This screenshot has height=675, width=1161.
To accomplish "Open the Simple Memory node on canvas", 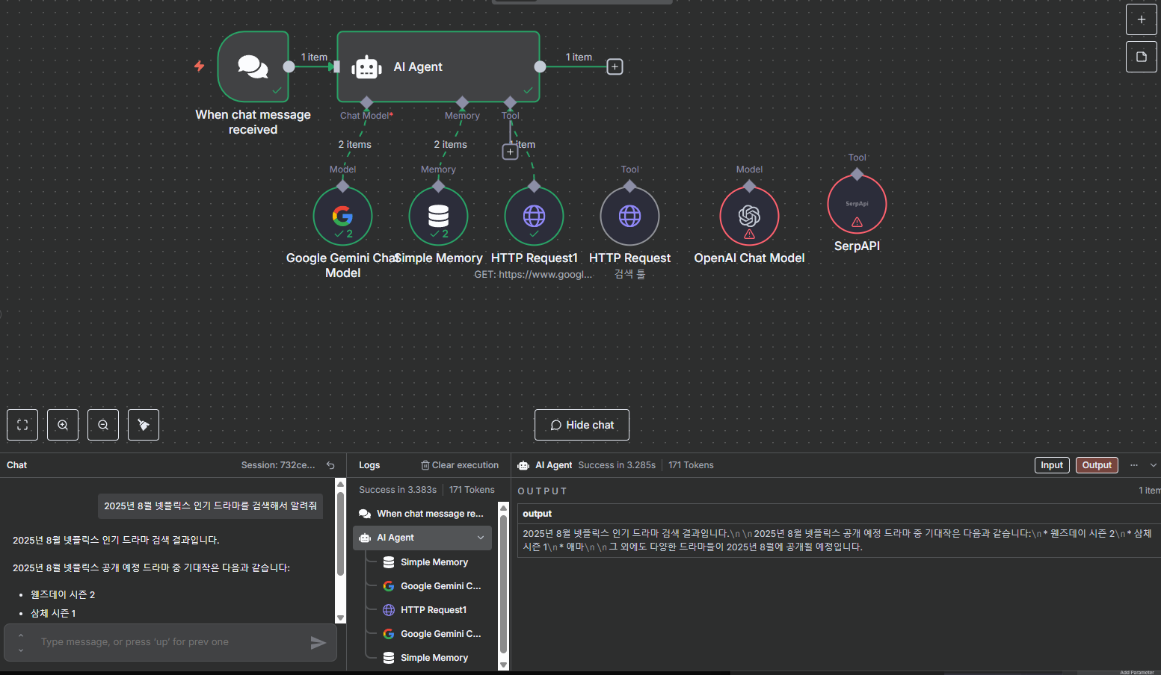I will tap(438, 216).
